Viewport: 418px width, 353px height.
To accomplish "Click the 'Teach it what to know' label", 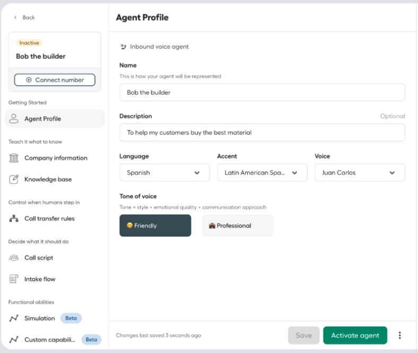I will click(35, 142).
